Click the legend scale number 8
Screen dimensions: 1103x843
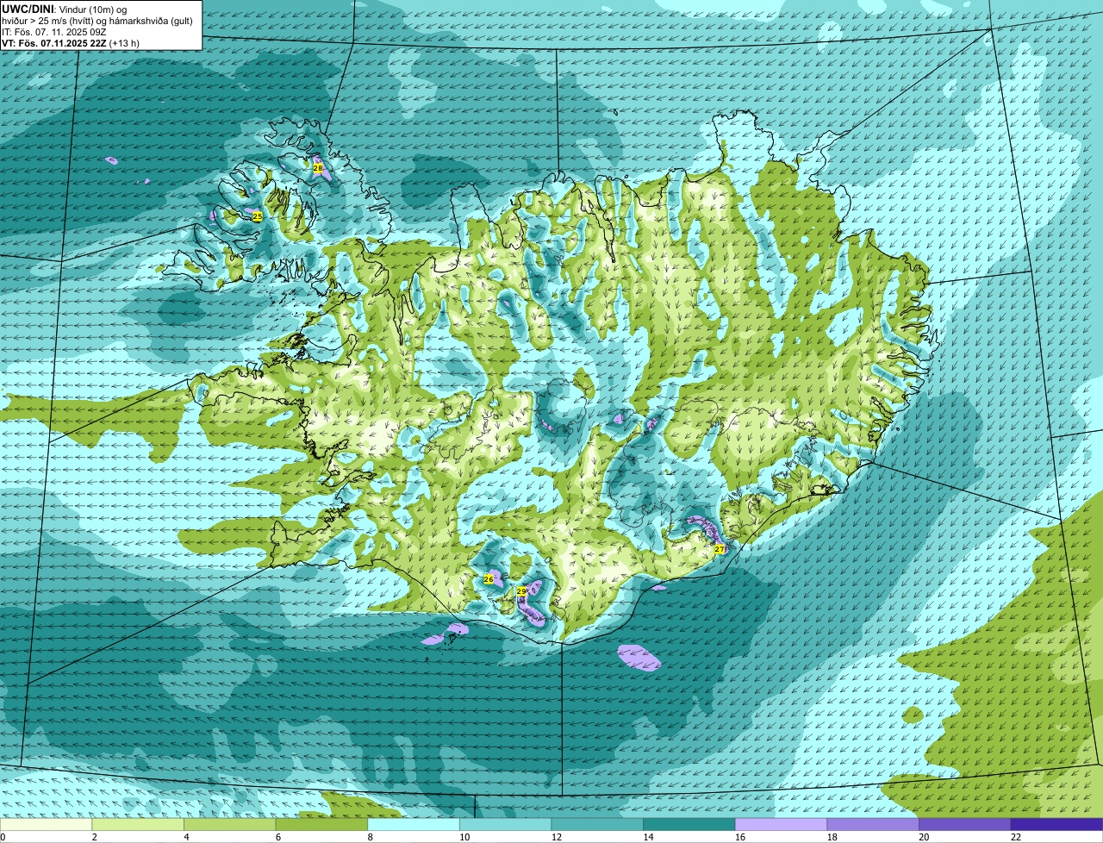click(x=370, y=837)
